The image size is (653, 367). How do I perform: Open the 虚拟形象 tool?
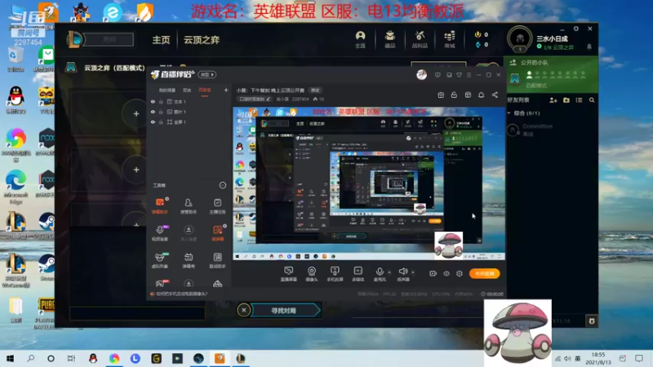[160, 260]
